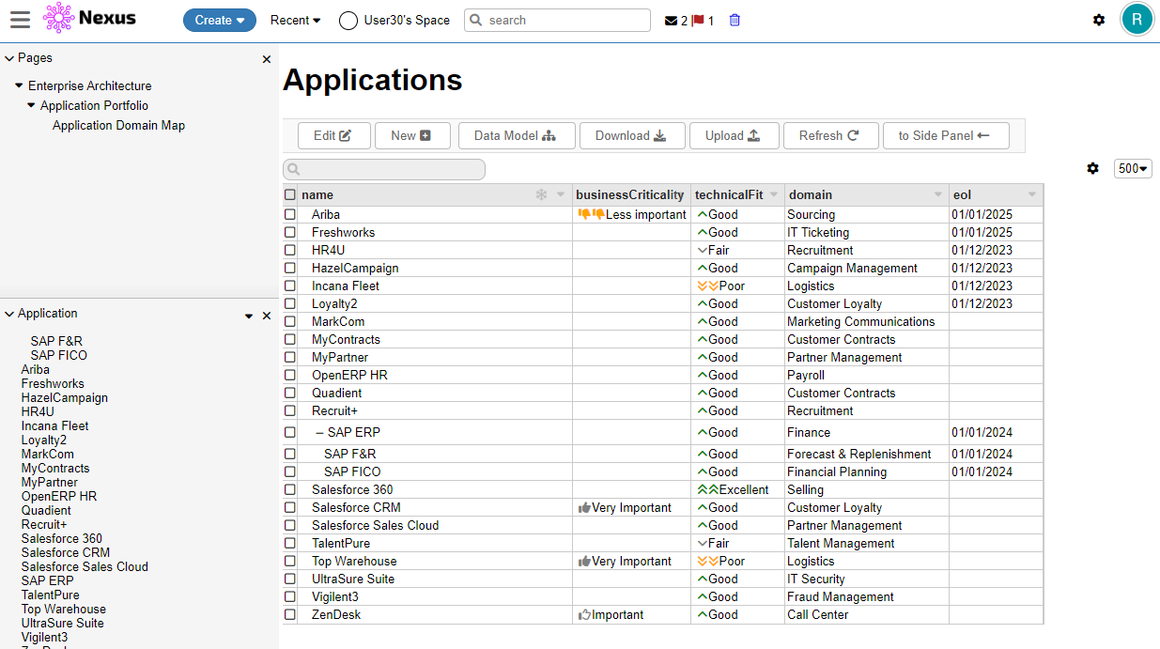The width and height of the screenshot is (1160, 649).
Task: Open top bar settings gear
Action: 1099,20
